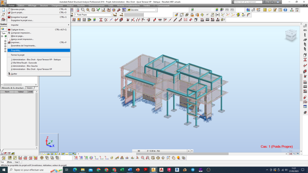Switch to the Efforts tab at the bottom
The image size is (308, 173).
point(10,162)
